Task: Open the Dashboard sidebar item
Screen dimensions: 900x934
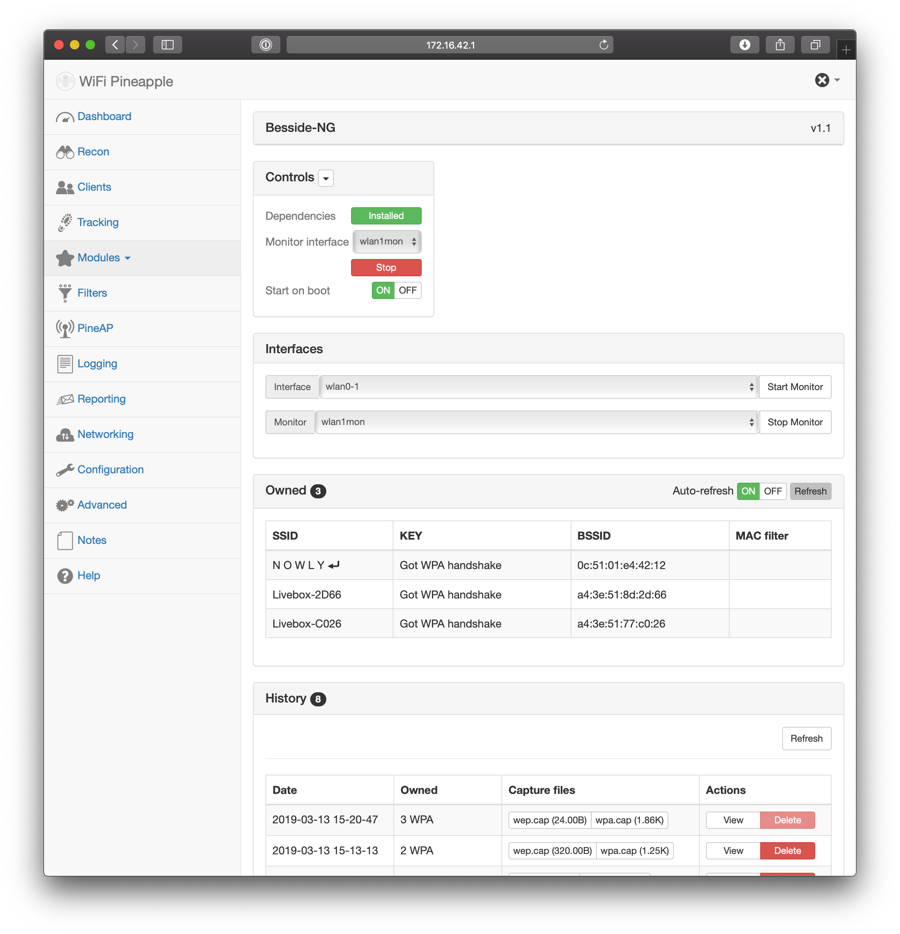Action: coord(104,117)
